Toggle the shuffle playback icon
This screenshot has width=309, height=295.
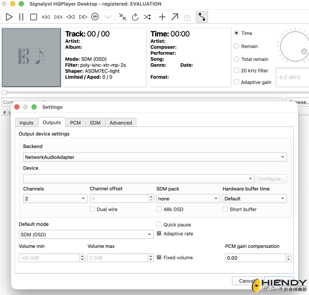tap(147, 17)
